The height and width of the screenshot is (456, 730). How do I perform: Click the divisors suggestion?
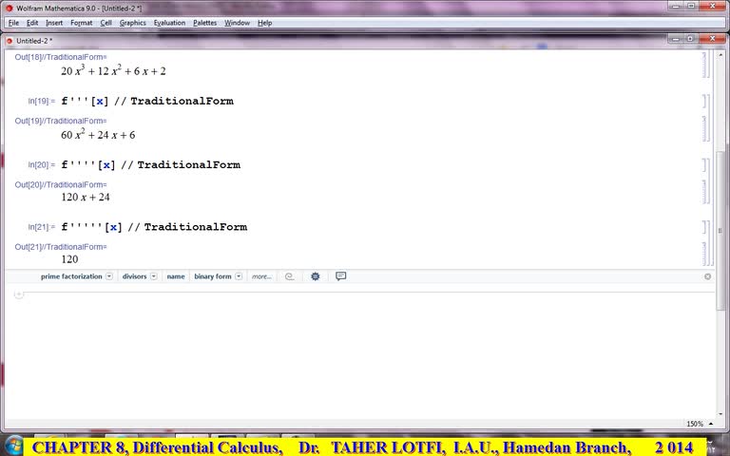coord(135,276)
